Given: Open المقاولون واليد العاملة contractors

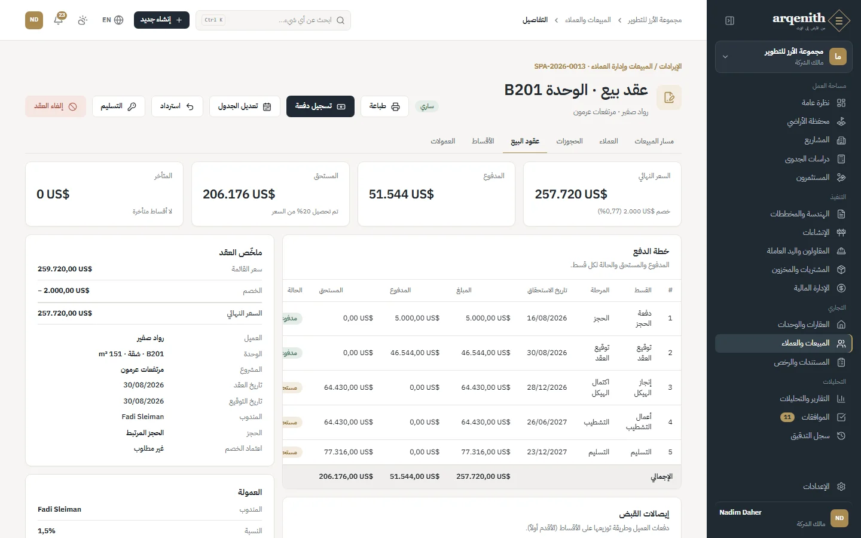Looking at the screenshot, I should point(783,251).
